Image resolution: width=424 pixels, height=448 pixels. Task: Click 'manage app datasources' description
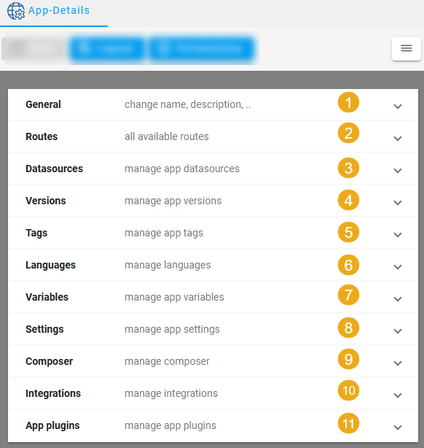click(x=182, y=169)
